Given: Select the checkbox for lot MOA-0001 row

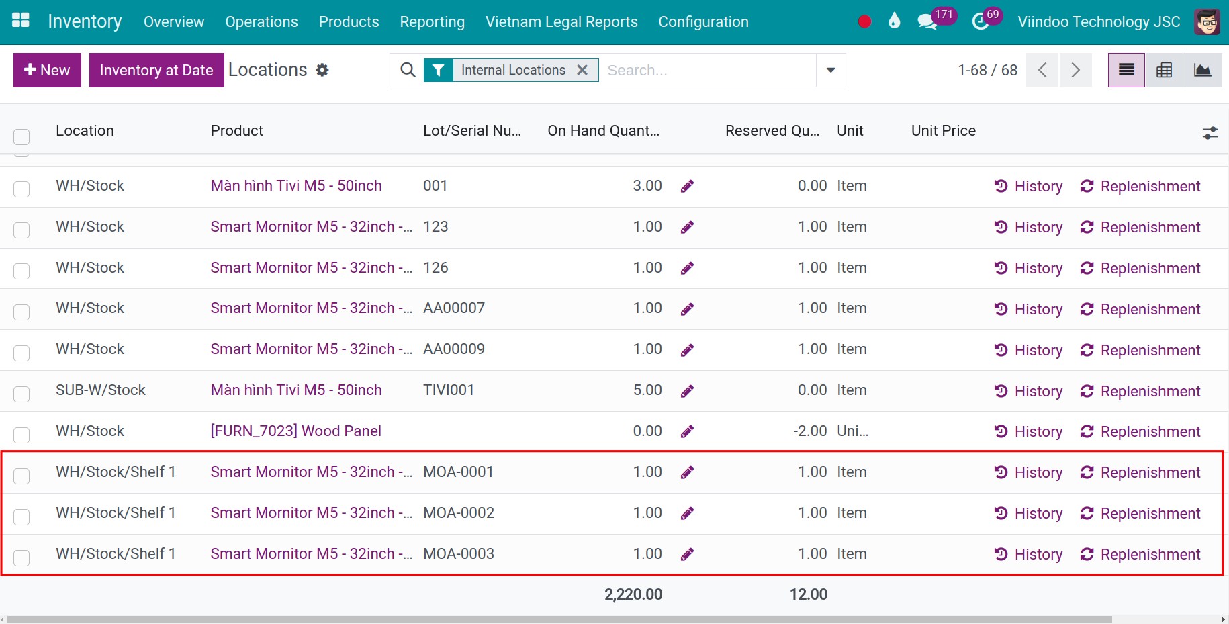Looking at the screenshot, I should pyautogui.click(x=21, y=476).
